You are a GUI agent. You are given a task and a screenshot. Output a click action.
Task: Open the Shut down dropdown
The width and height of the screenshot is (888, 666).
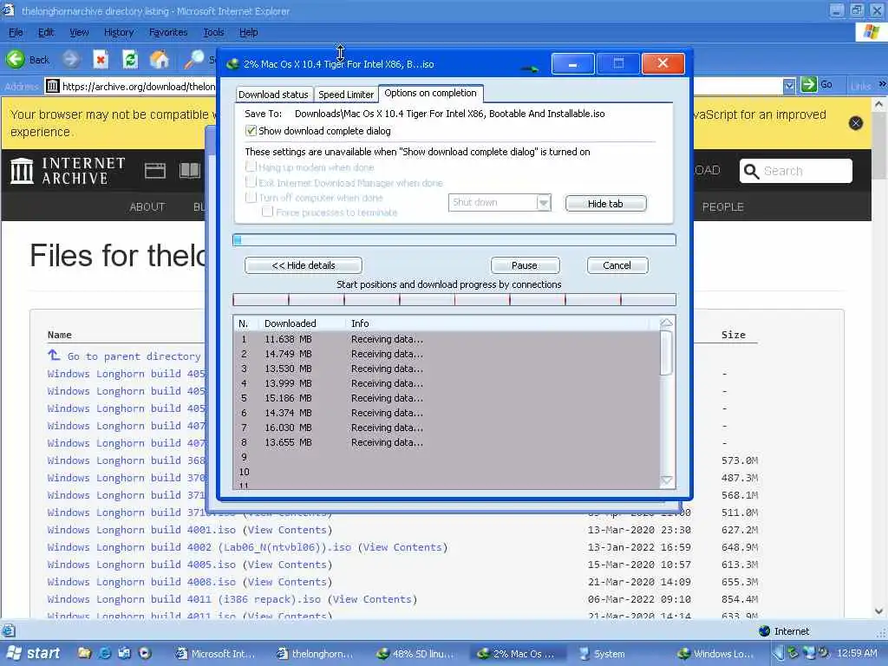(499, 202)
